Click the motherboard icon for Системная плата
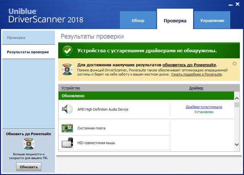Viewport: 244px width, 175px height. tap(67, 128)
